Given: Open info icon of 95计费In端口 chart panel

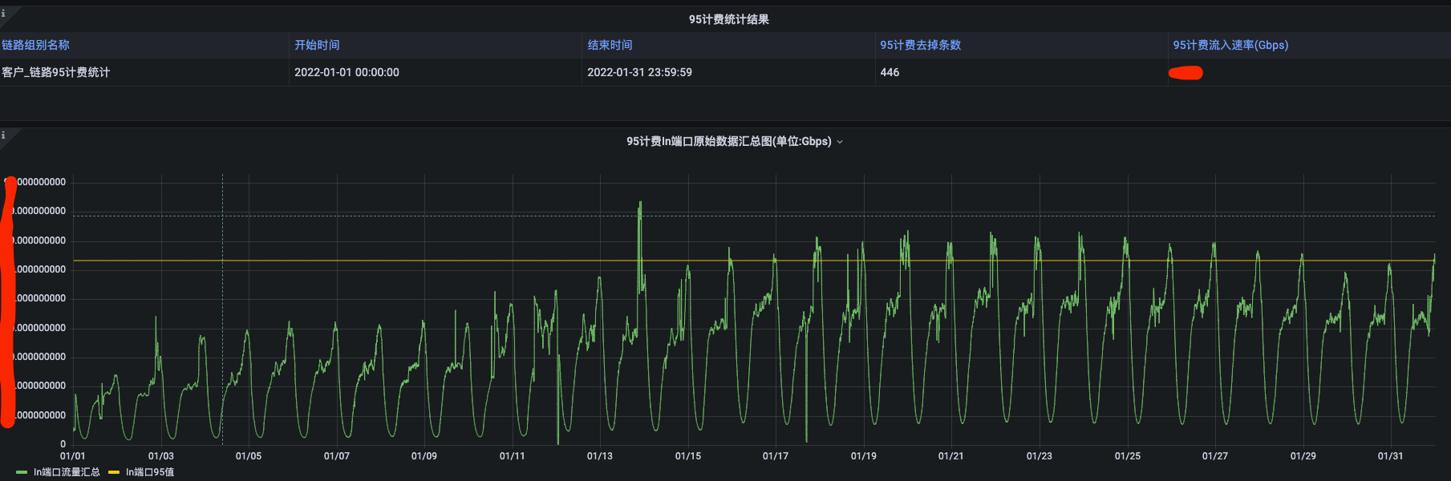Looking at the screenshot, I should (x=3, y=135).
